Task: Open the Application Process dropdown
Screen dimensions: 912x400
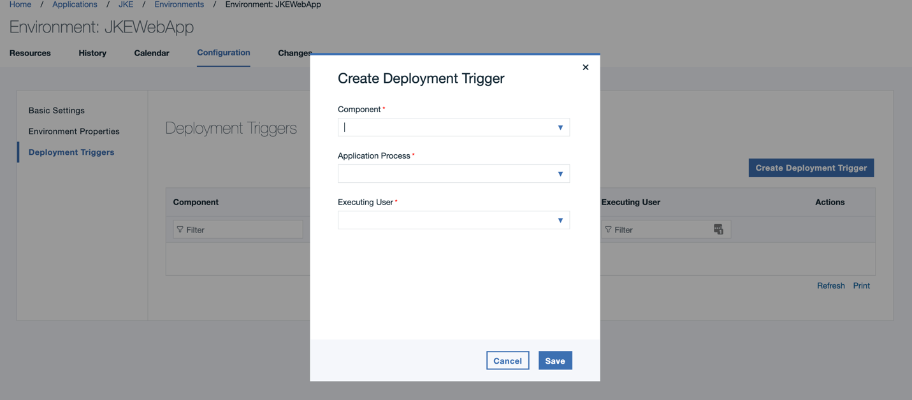Action: [453, 174]
